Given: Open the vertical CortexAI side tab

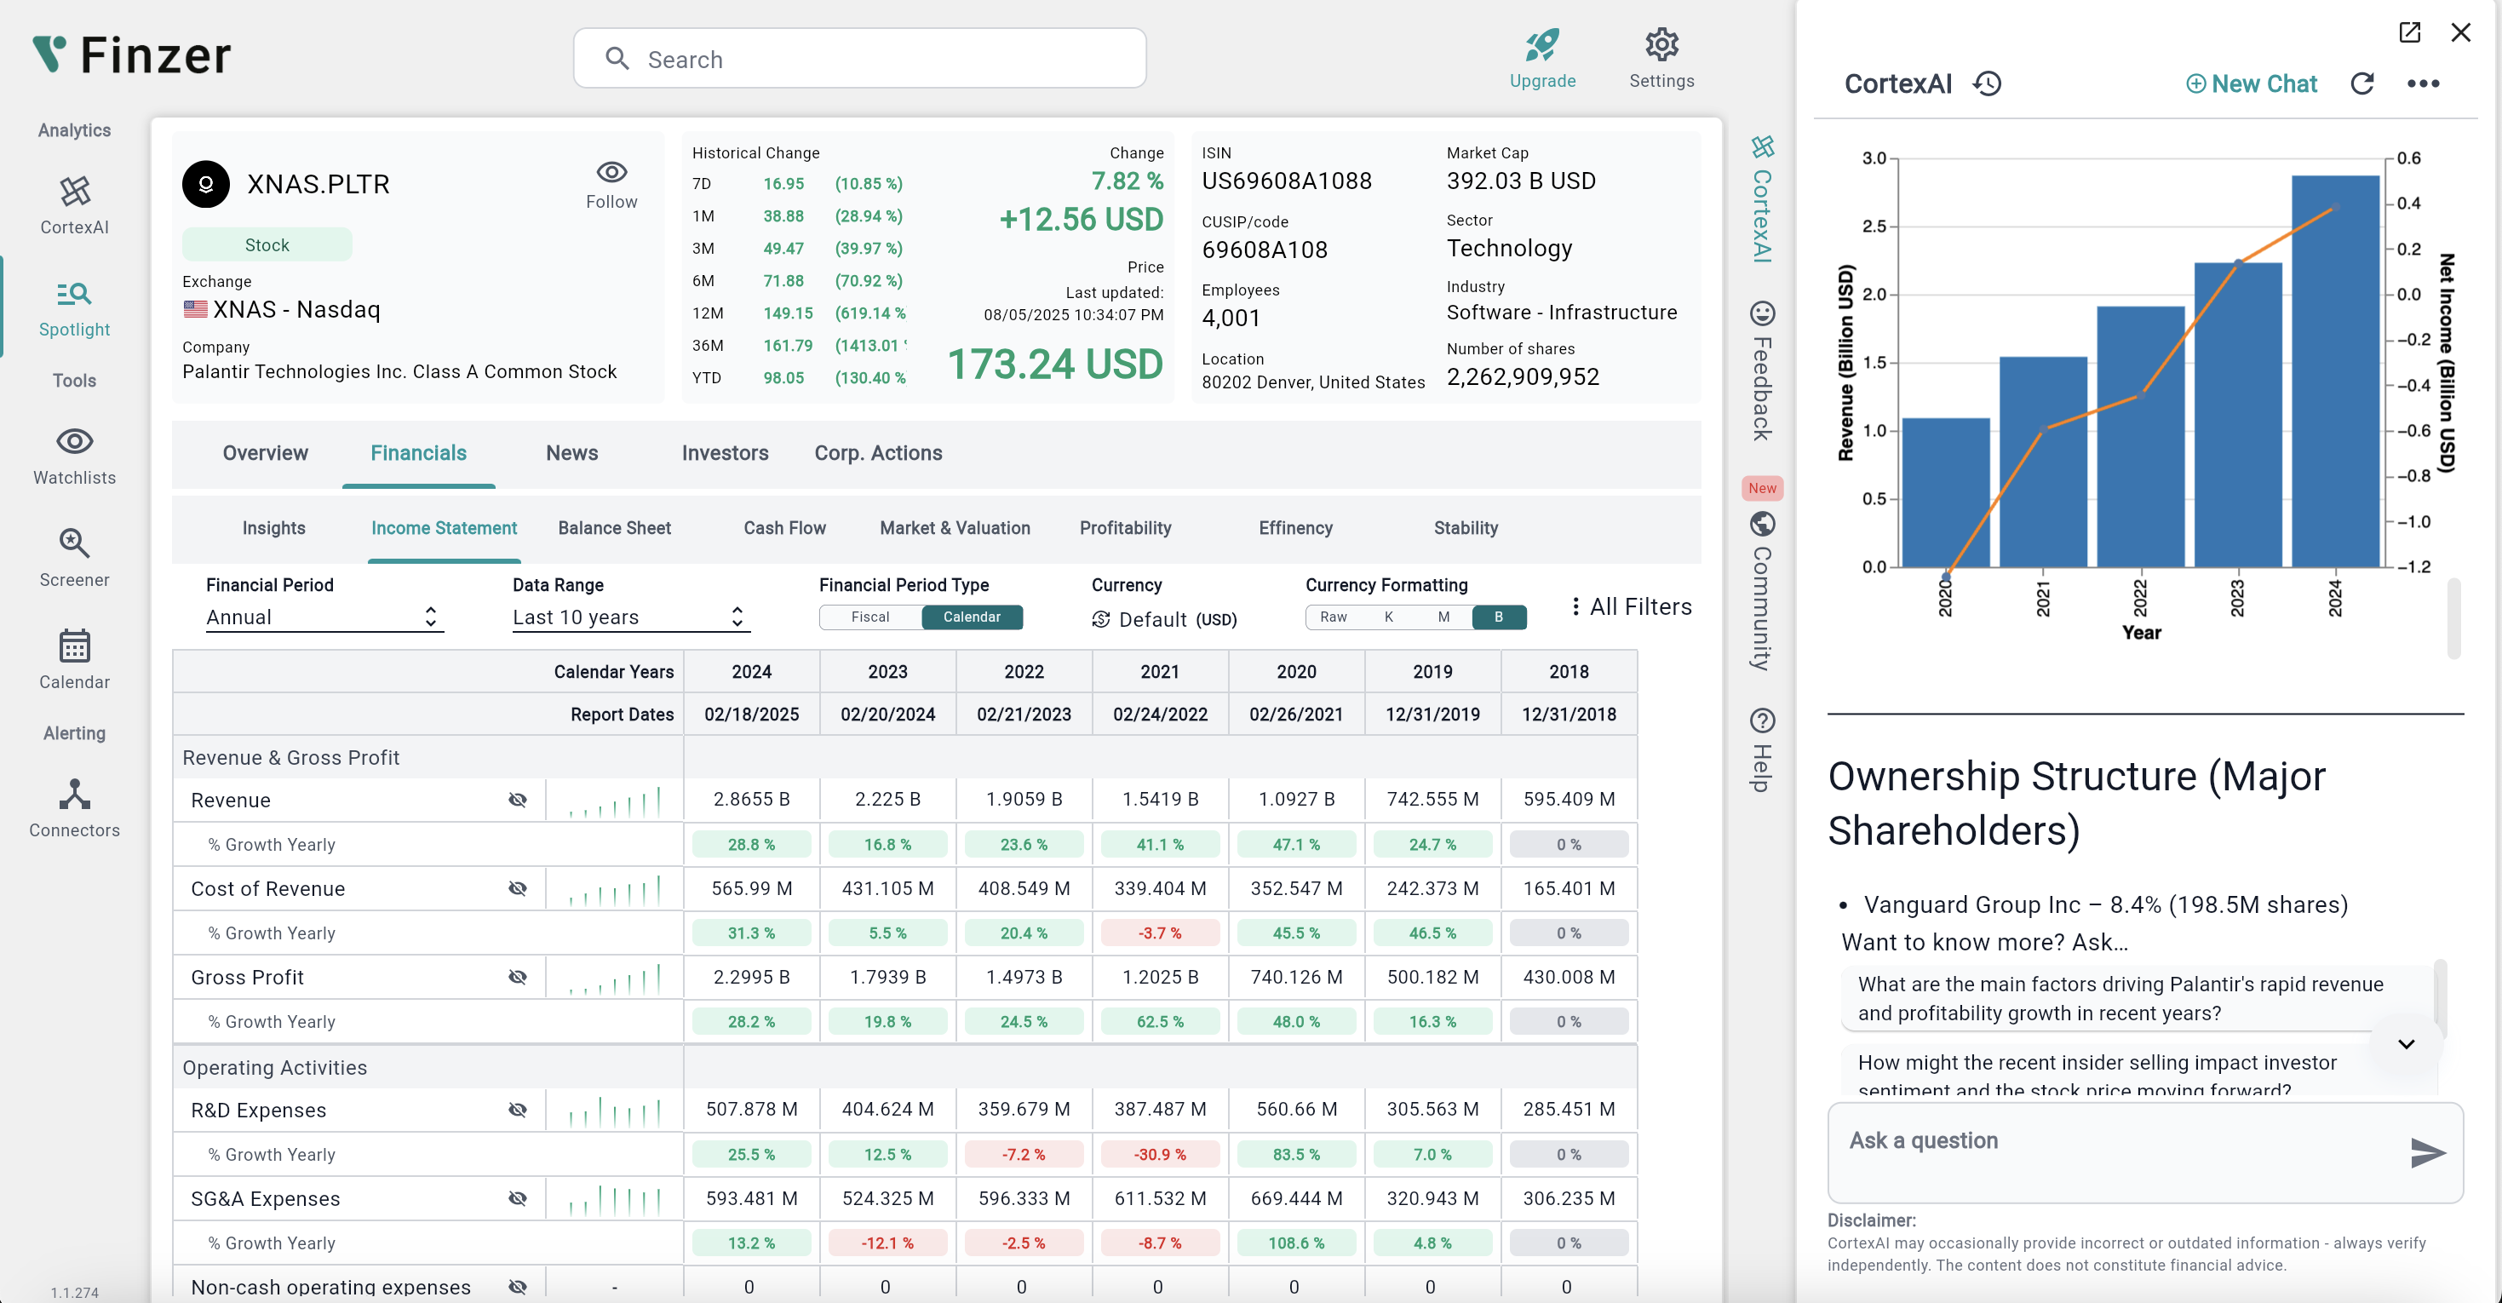Looking at the screenshot, I should pyautogui.click(x=1762, y=199).
